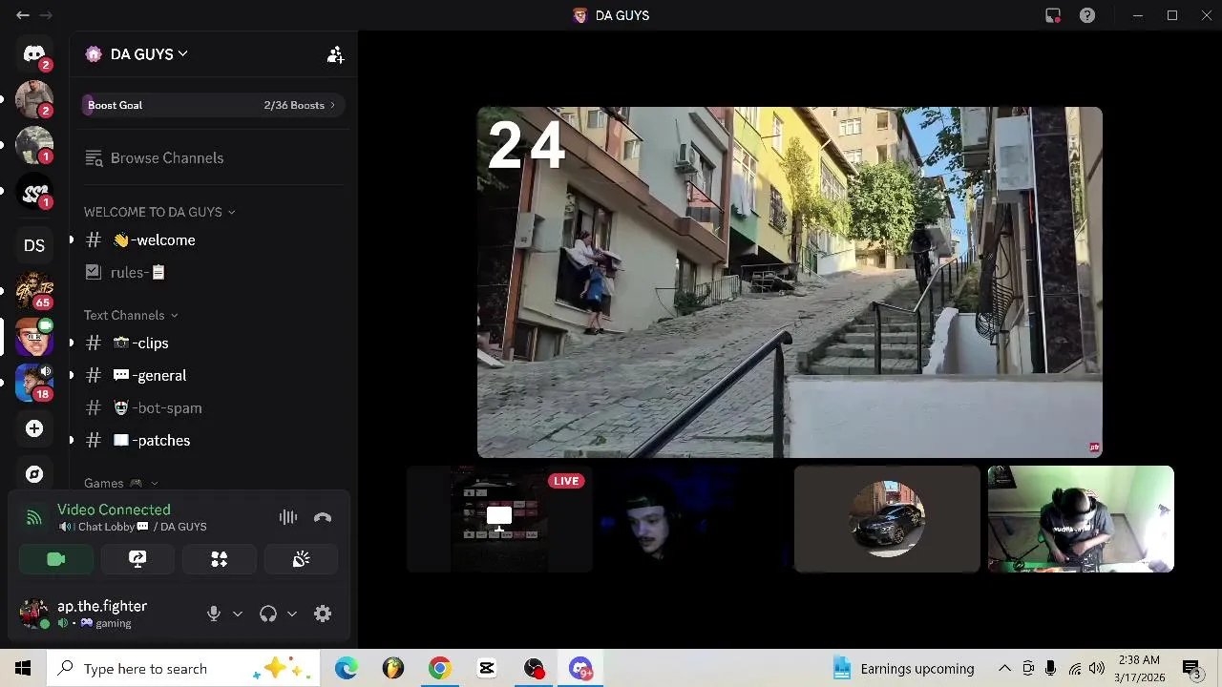This screenshot has height=687, width=1222.
Task: Open network Wi-Fi tray icon
Action: pos(1075,669)
